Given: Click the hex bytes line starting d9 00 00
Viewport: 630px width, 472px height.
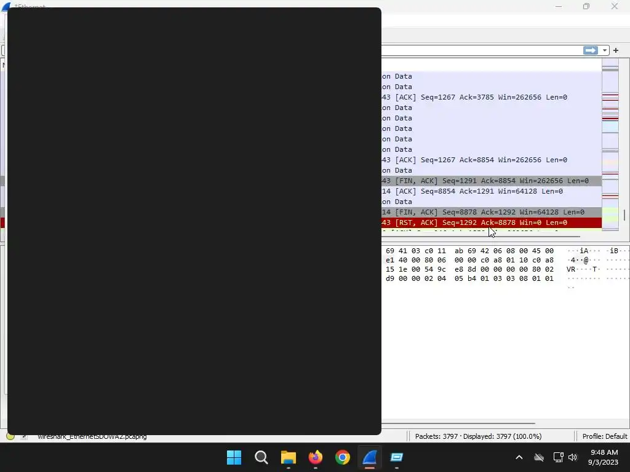Looking at the screenshot, I should click(x=469, y=278).
